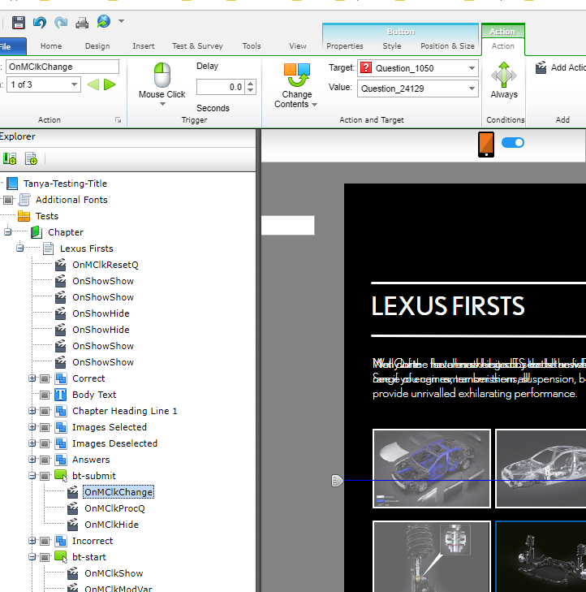Open the Tools ribbon tab

pyautogui.click(x=252, y=46)
